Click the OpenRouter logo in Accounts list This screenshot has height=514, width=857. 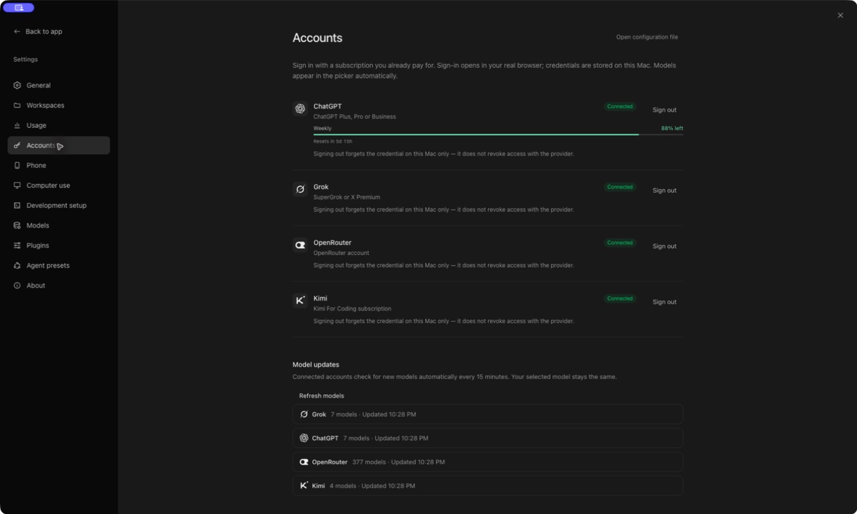300,245
